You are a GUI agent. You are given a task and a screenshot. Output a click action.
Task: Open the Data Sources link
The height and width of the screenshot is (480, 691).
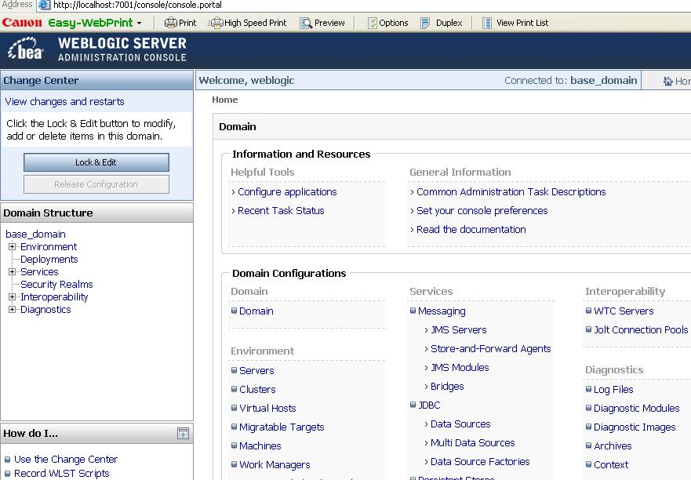coord(460,424)
